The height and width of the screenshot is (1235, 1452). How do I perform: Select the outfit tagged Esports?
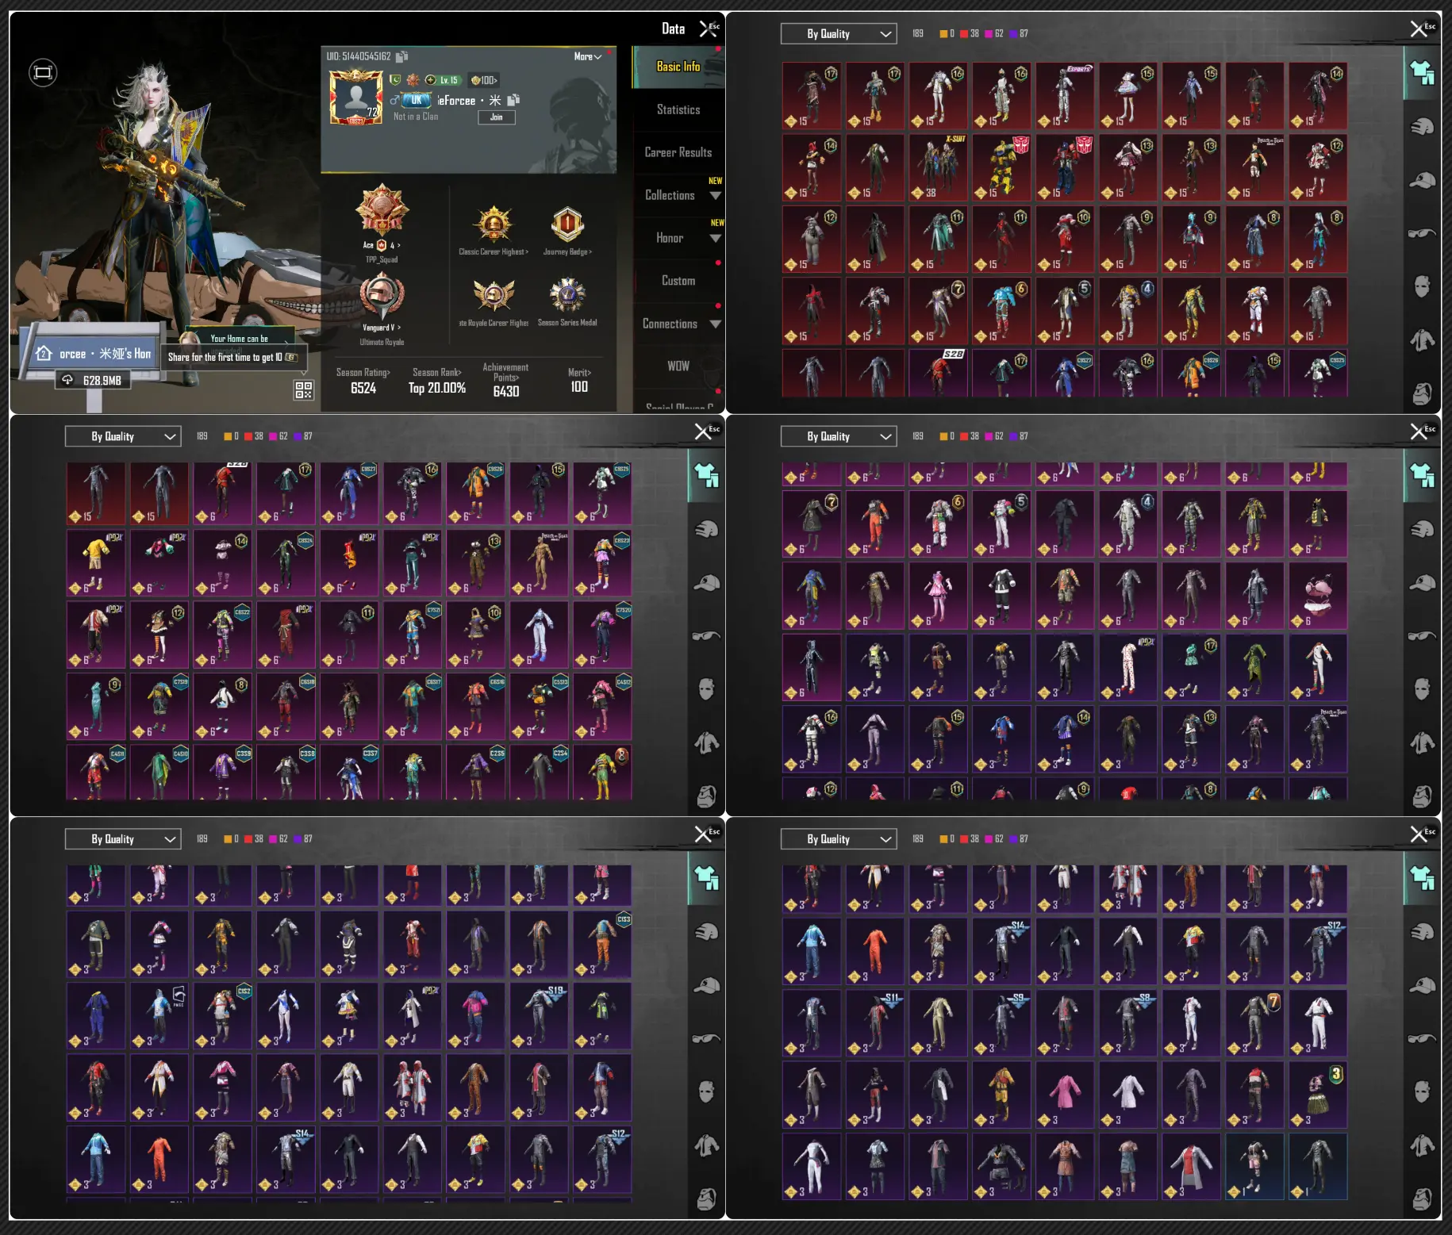1065,96
